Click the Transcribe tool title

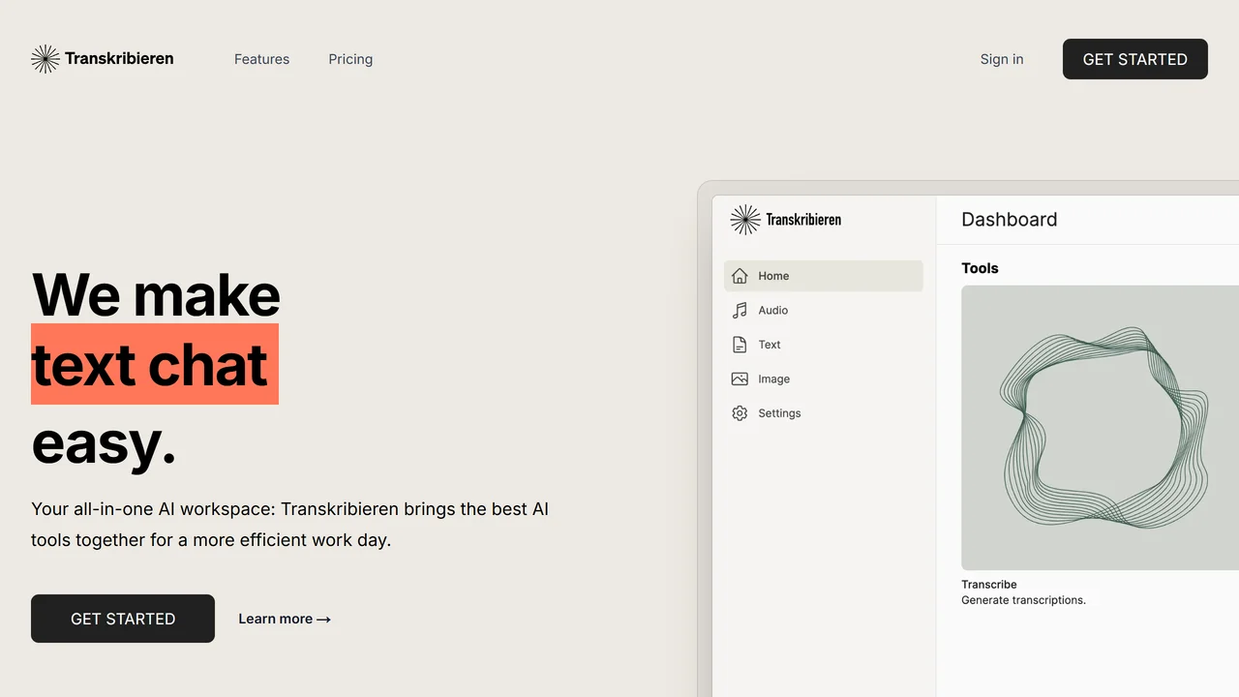point(989,585)
